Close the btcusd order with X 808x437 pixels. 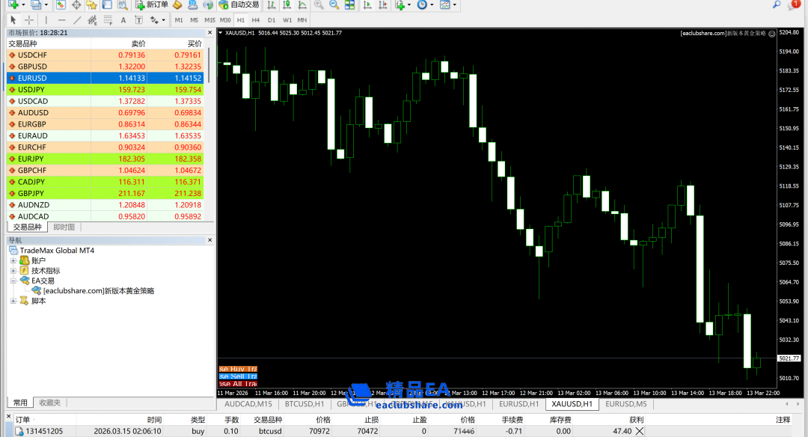(640, 431)
